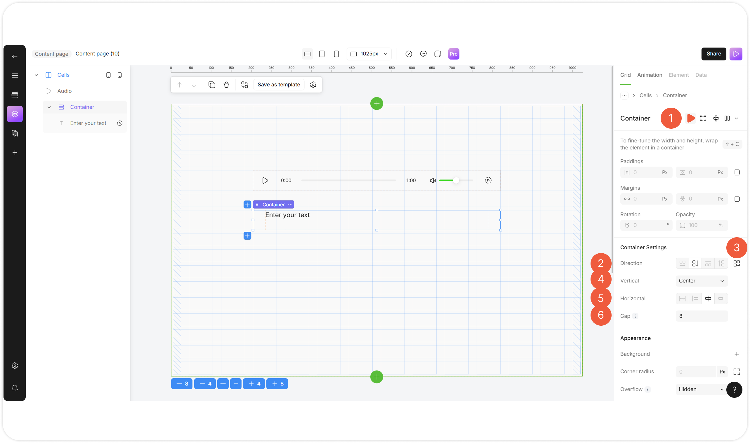
Task: Click the trash delete icon
Action: [226, 85]
